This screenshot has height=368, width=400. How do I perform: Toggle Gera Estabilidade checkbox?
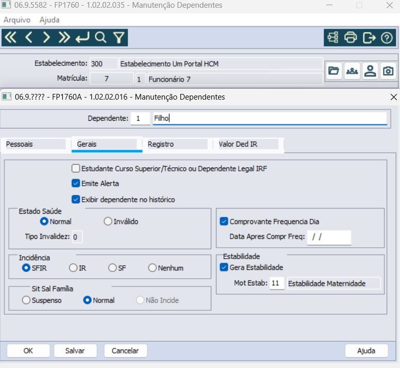[224, 267]
